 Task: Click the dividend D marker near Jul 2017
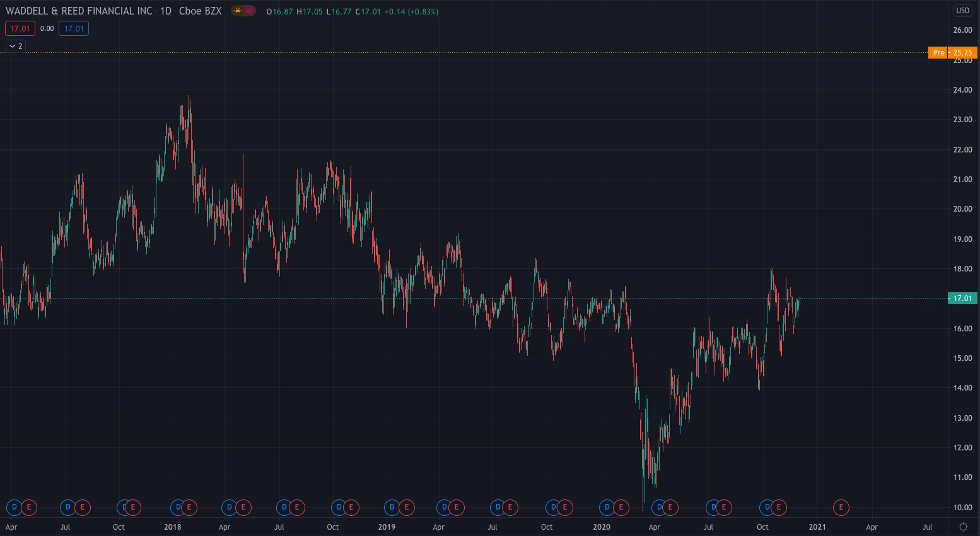coord(67,507)
